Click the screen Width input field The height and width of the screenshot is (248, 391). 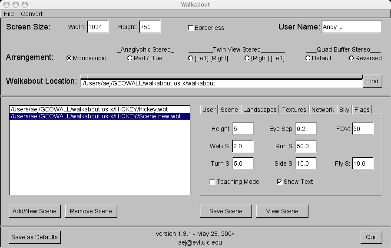tap(97, 27)
